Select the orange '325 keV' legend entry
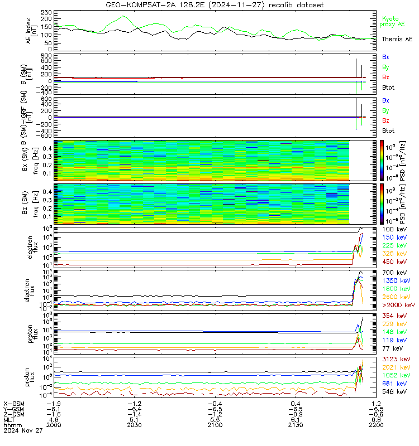 click(394, 254)
